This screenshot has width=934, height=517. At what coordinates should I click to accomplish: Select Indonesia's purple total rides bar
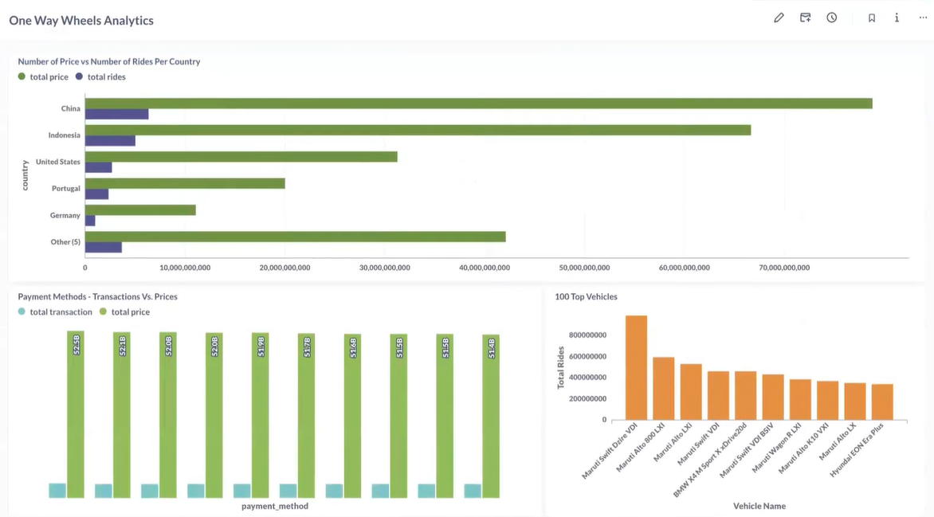(x=110, y=141)
